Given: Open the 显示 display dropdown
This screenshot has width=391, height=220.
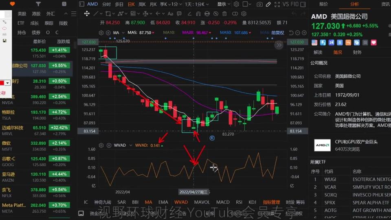Looking at the screenshot, I should (224, 4).
